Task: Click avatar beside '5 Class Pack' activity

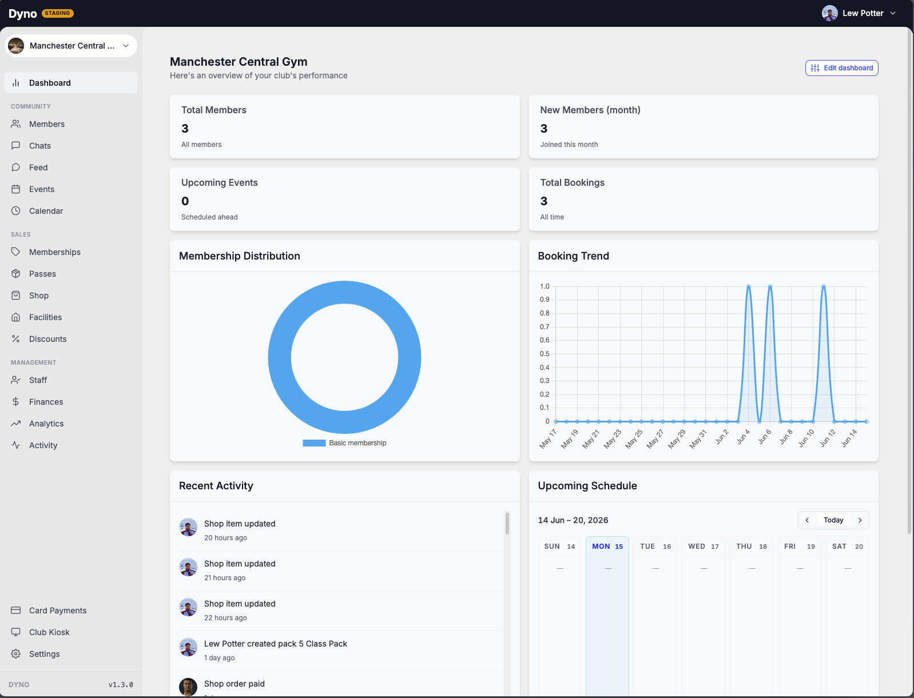Action: [188, 647]
